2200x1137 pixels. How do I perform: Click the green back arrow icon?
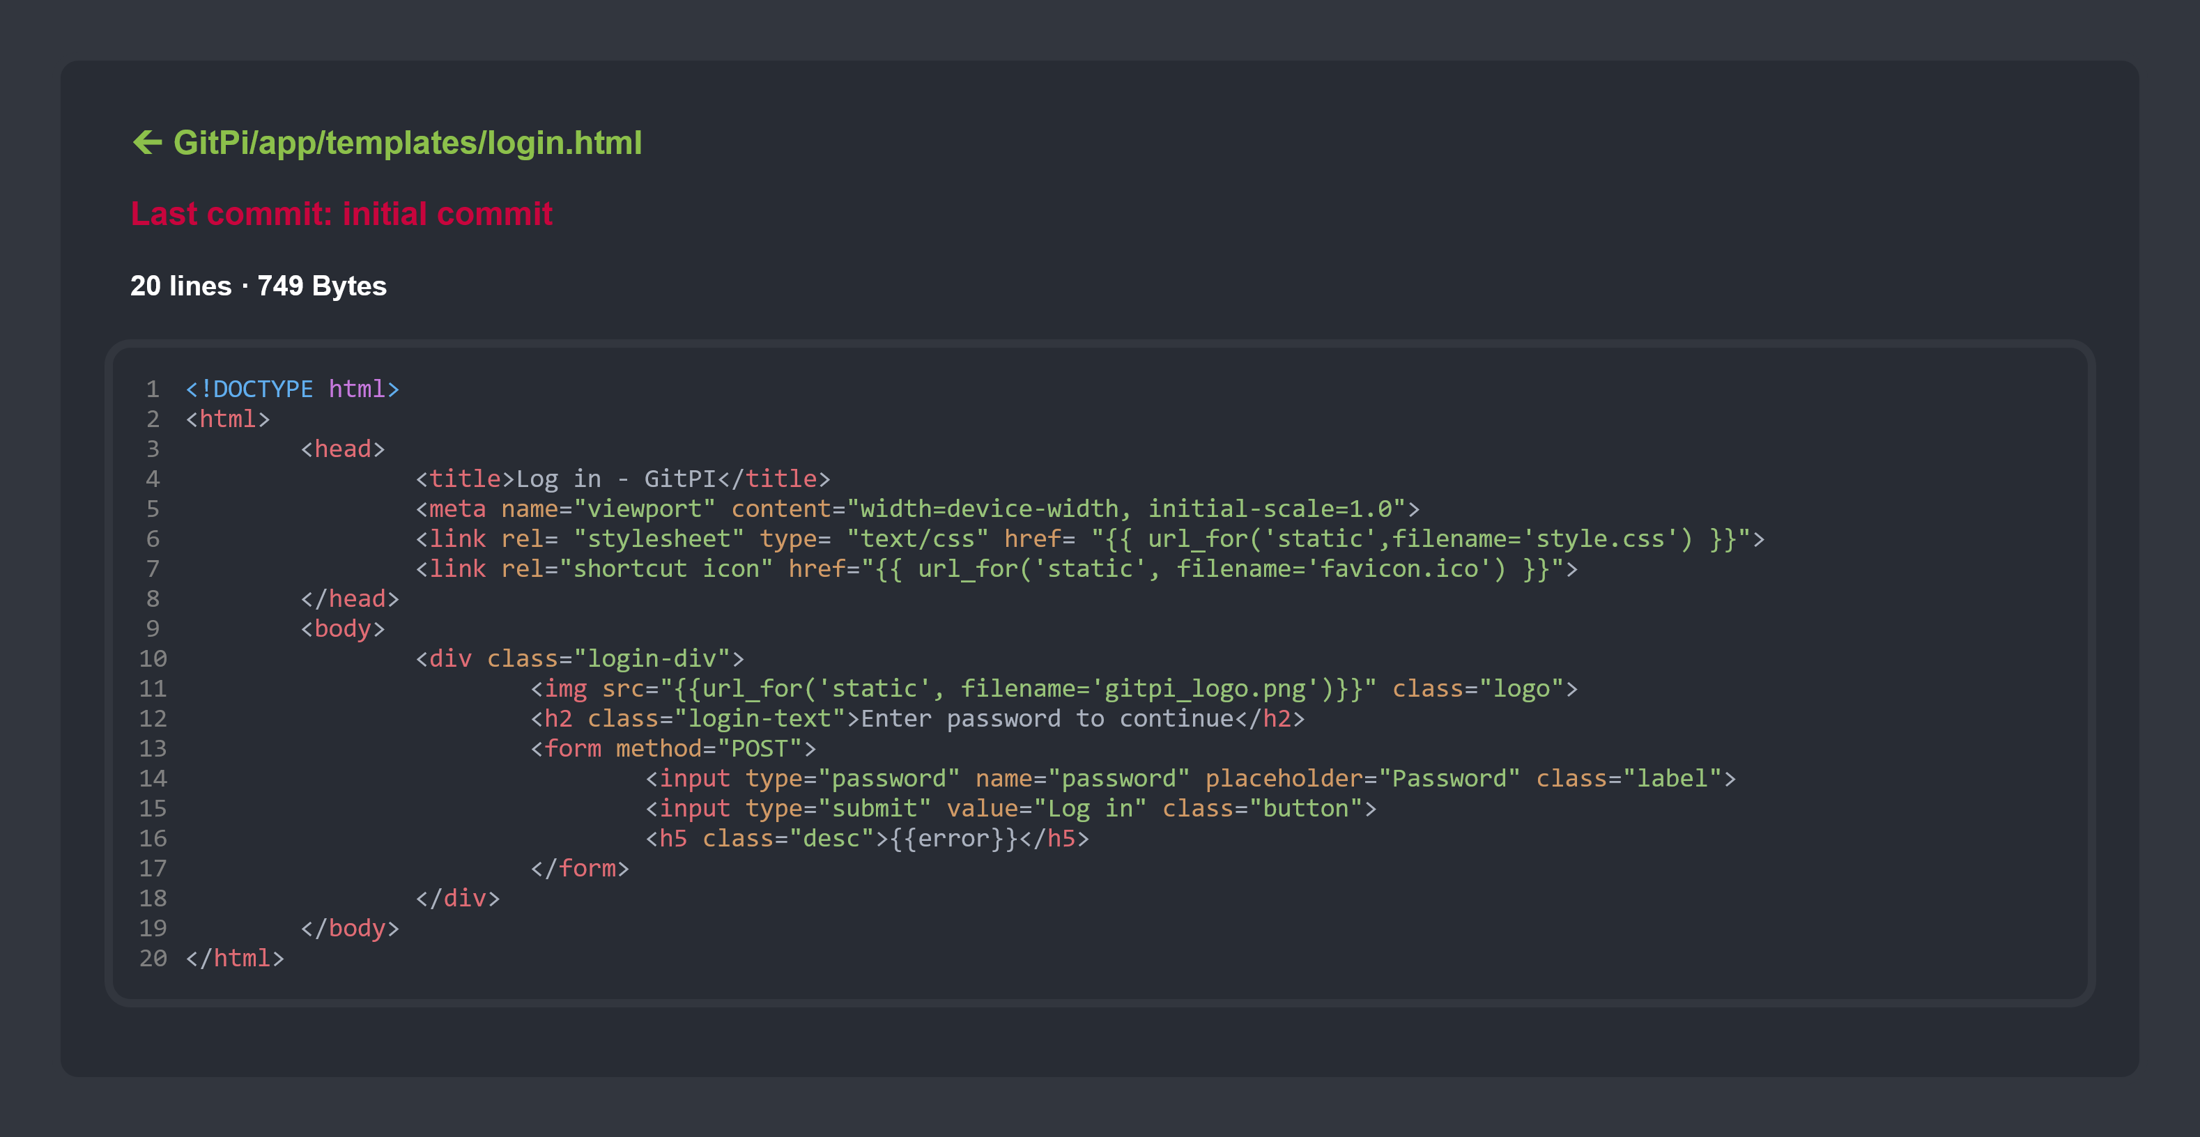coord(148,141)
